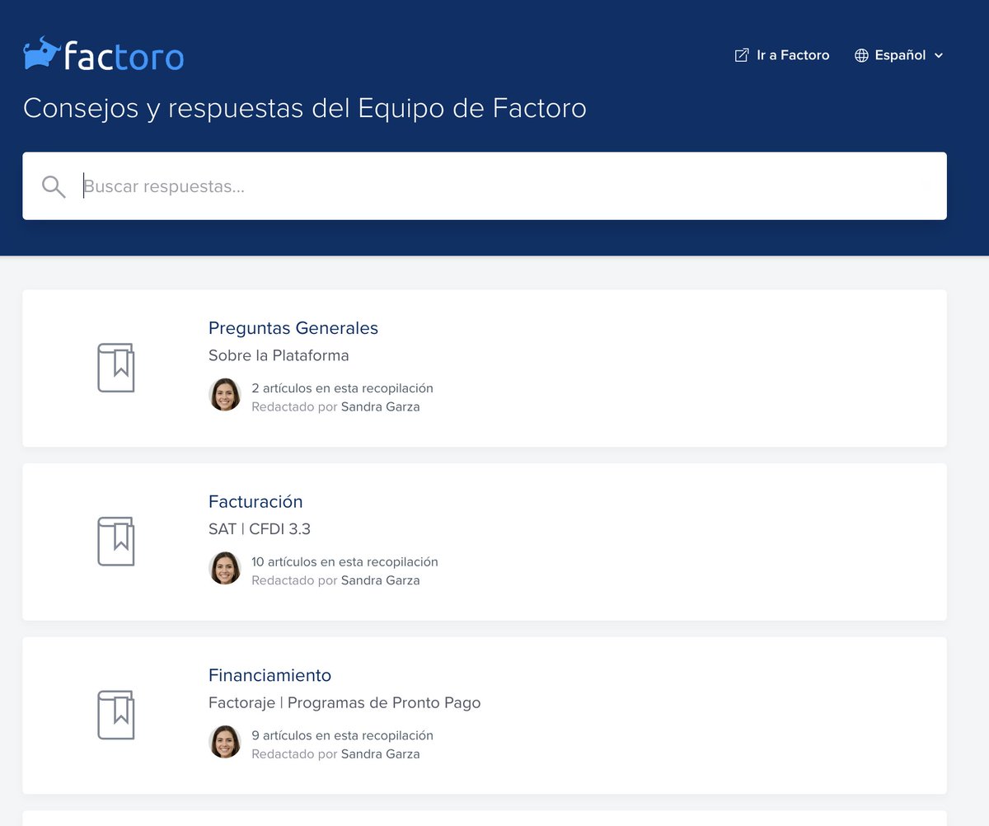Click the Factoro bull logo
Viewport: 989px width, 826px height.
[103, 54]
